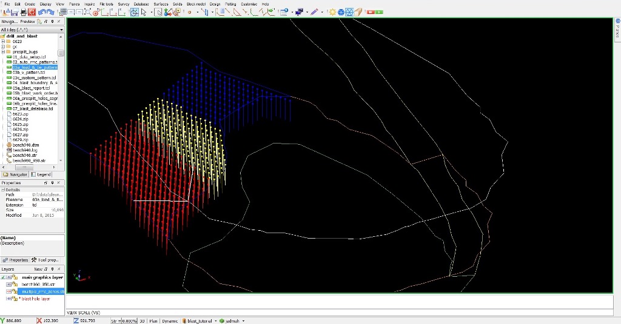
Task: Toggle visibility of multiple_rmc_zones layer
Action: click(8, 291)
